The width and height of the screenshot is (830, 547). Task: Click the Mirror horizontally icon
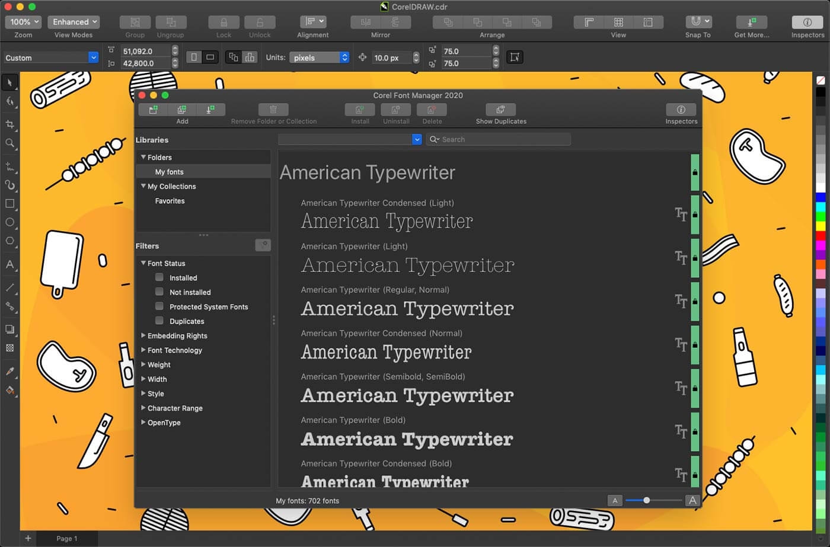coord(366,22)
